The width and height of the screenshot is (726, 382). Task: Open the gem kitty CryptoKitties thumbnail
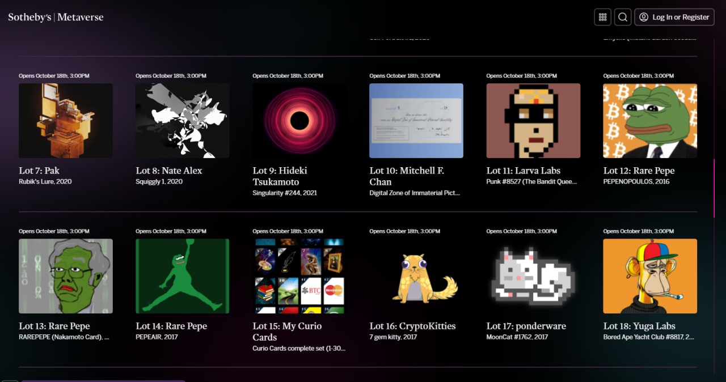click(416, 276)
